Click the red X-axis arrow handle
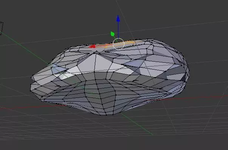The width and height of the screenshot is (228, 150). tap(92, 46)
